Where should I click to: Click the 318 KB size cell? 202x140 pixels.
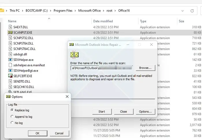point(197,27)
